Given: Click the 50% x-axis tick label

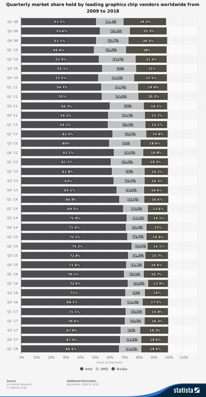Looking at the screenshot, I should (95, 357).
